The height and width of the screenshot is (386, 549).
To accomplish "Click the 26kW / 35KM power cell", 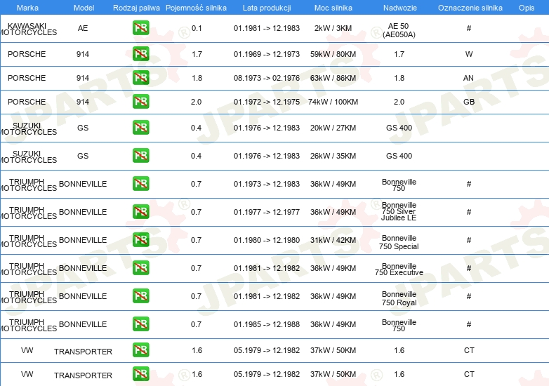I will (x=333, y=156).
